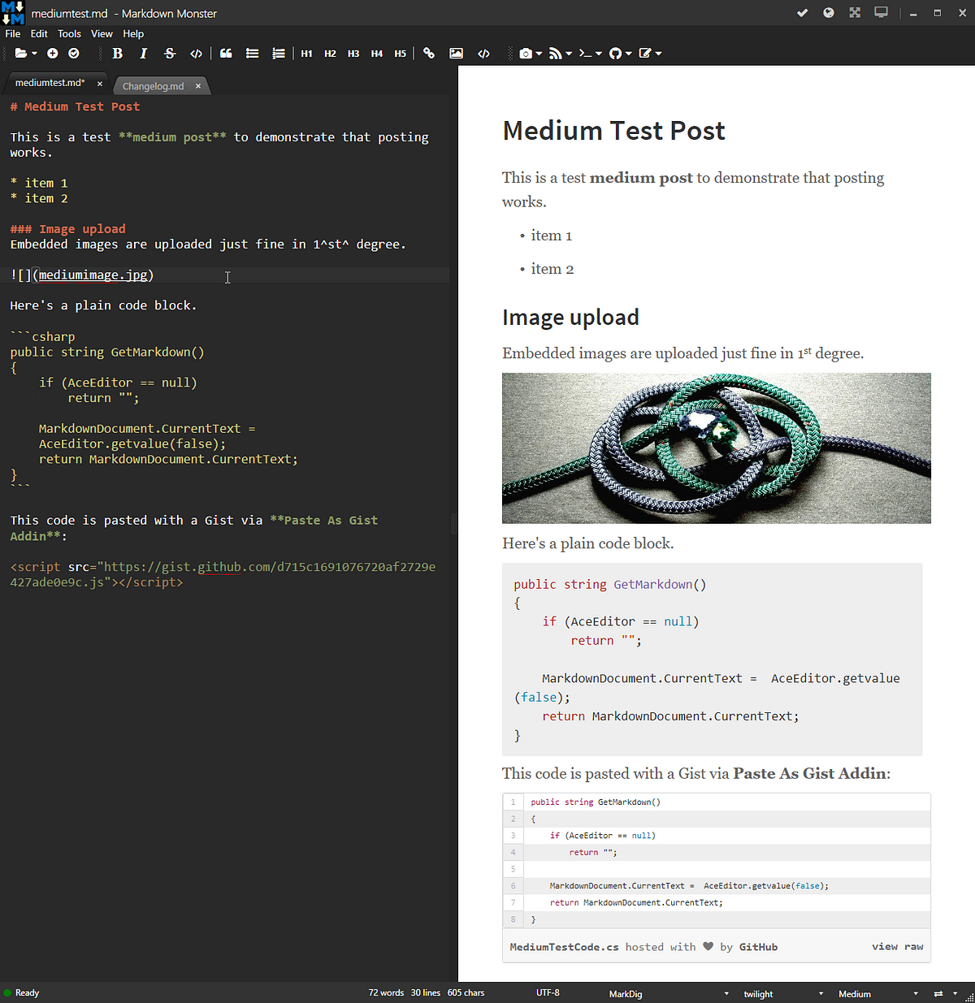Click the view raw link in gist

pyautogui.click(x=898, y=947)
